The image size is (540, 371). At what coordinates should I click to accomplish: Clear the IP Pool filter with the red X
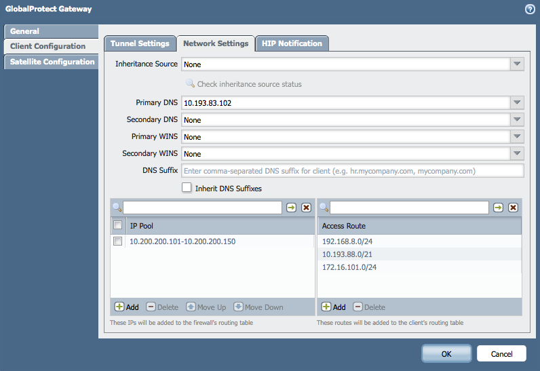[306, 208]
